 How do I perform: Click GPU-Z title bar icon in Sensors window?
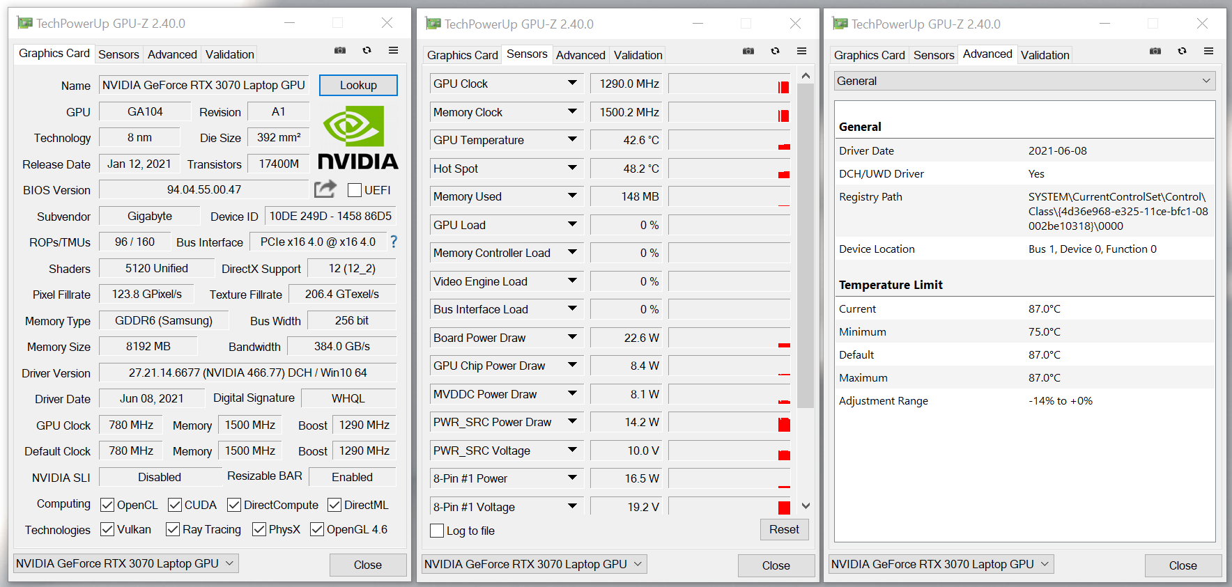pyautogui.click(x=433, y=24)
